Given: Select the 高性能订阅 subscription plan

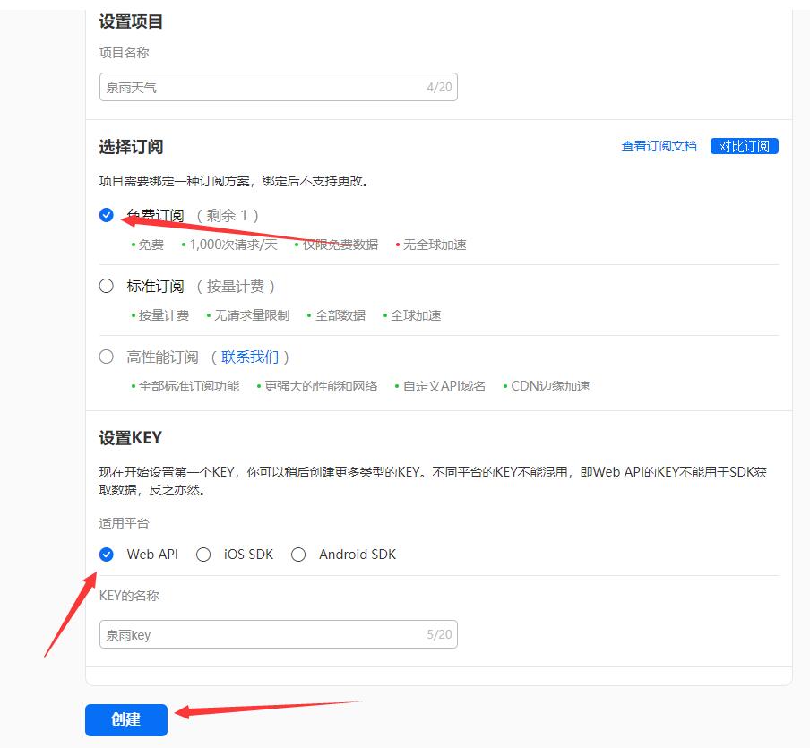Looking at the screenshot, I should click(106, 356).
